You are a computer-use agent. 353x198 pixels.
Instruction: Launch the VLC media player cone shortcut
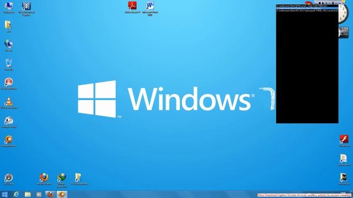pyautogui.click(x=9, y=103)
